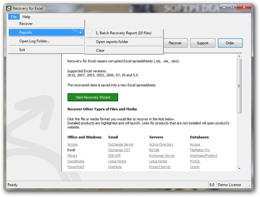Click the Recovery for Excel title bar icon
This screenshot has width=260, height=197.
click(x=9, y=8)
